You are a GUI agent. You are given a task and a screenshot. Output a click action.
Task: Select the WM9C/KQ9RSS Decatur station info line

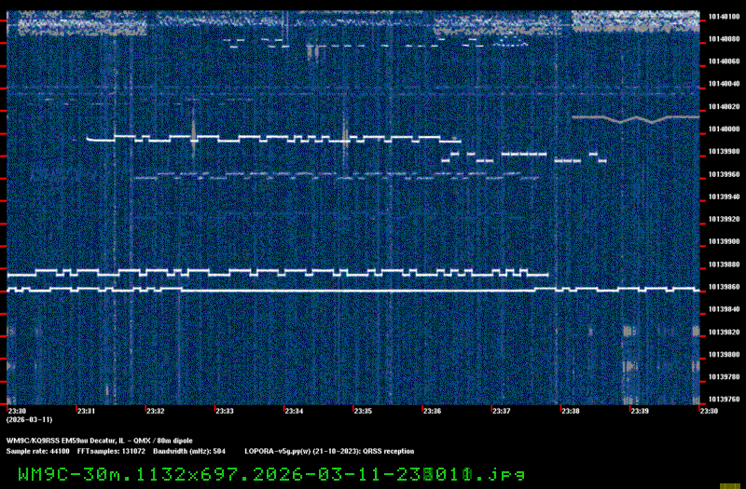100,441
